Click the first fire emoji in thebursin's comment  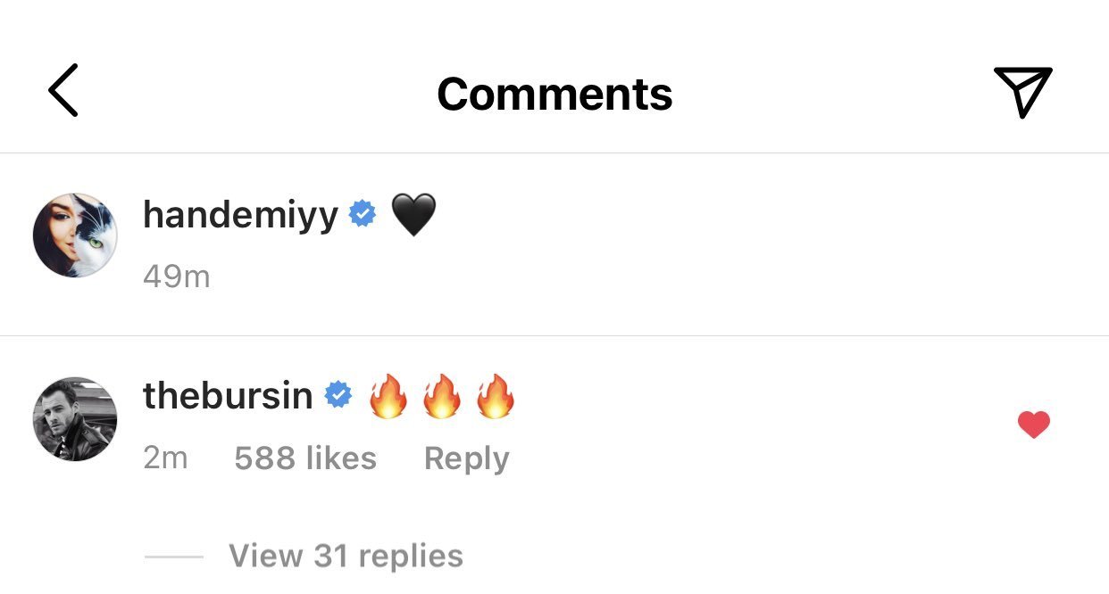[388, 396]
